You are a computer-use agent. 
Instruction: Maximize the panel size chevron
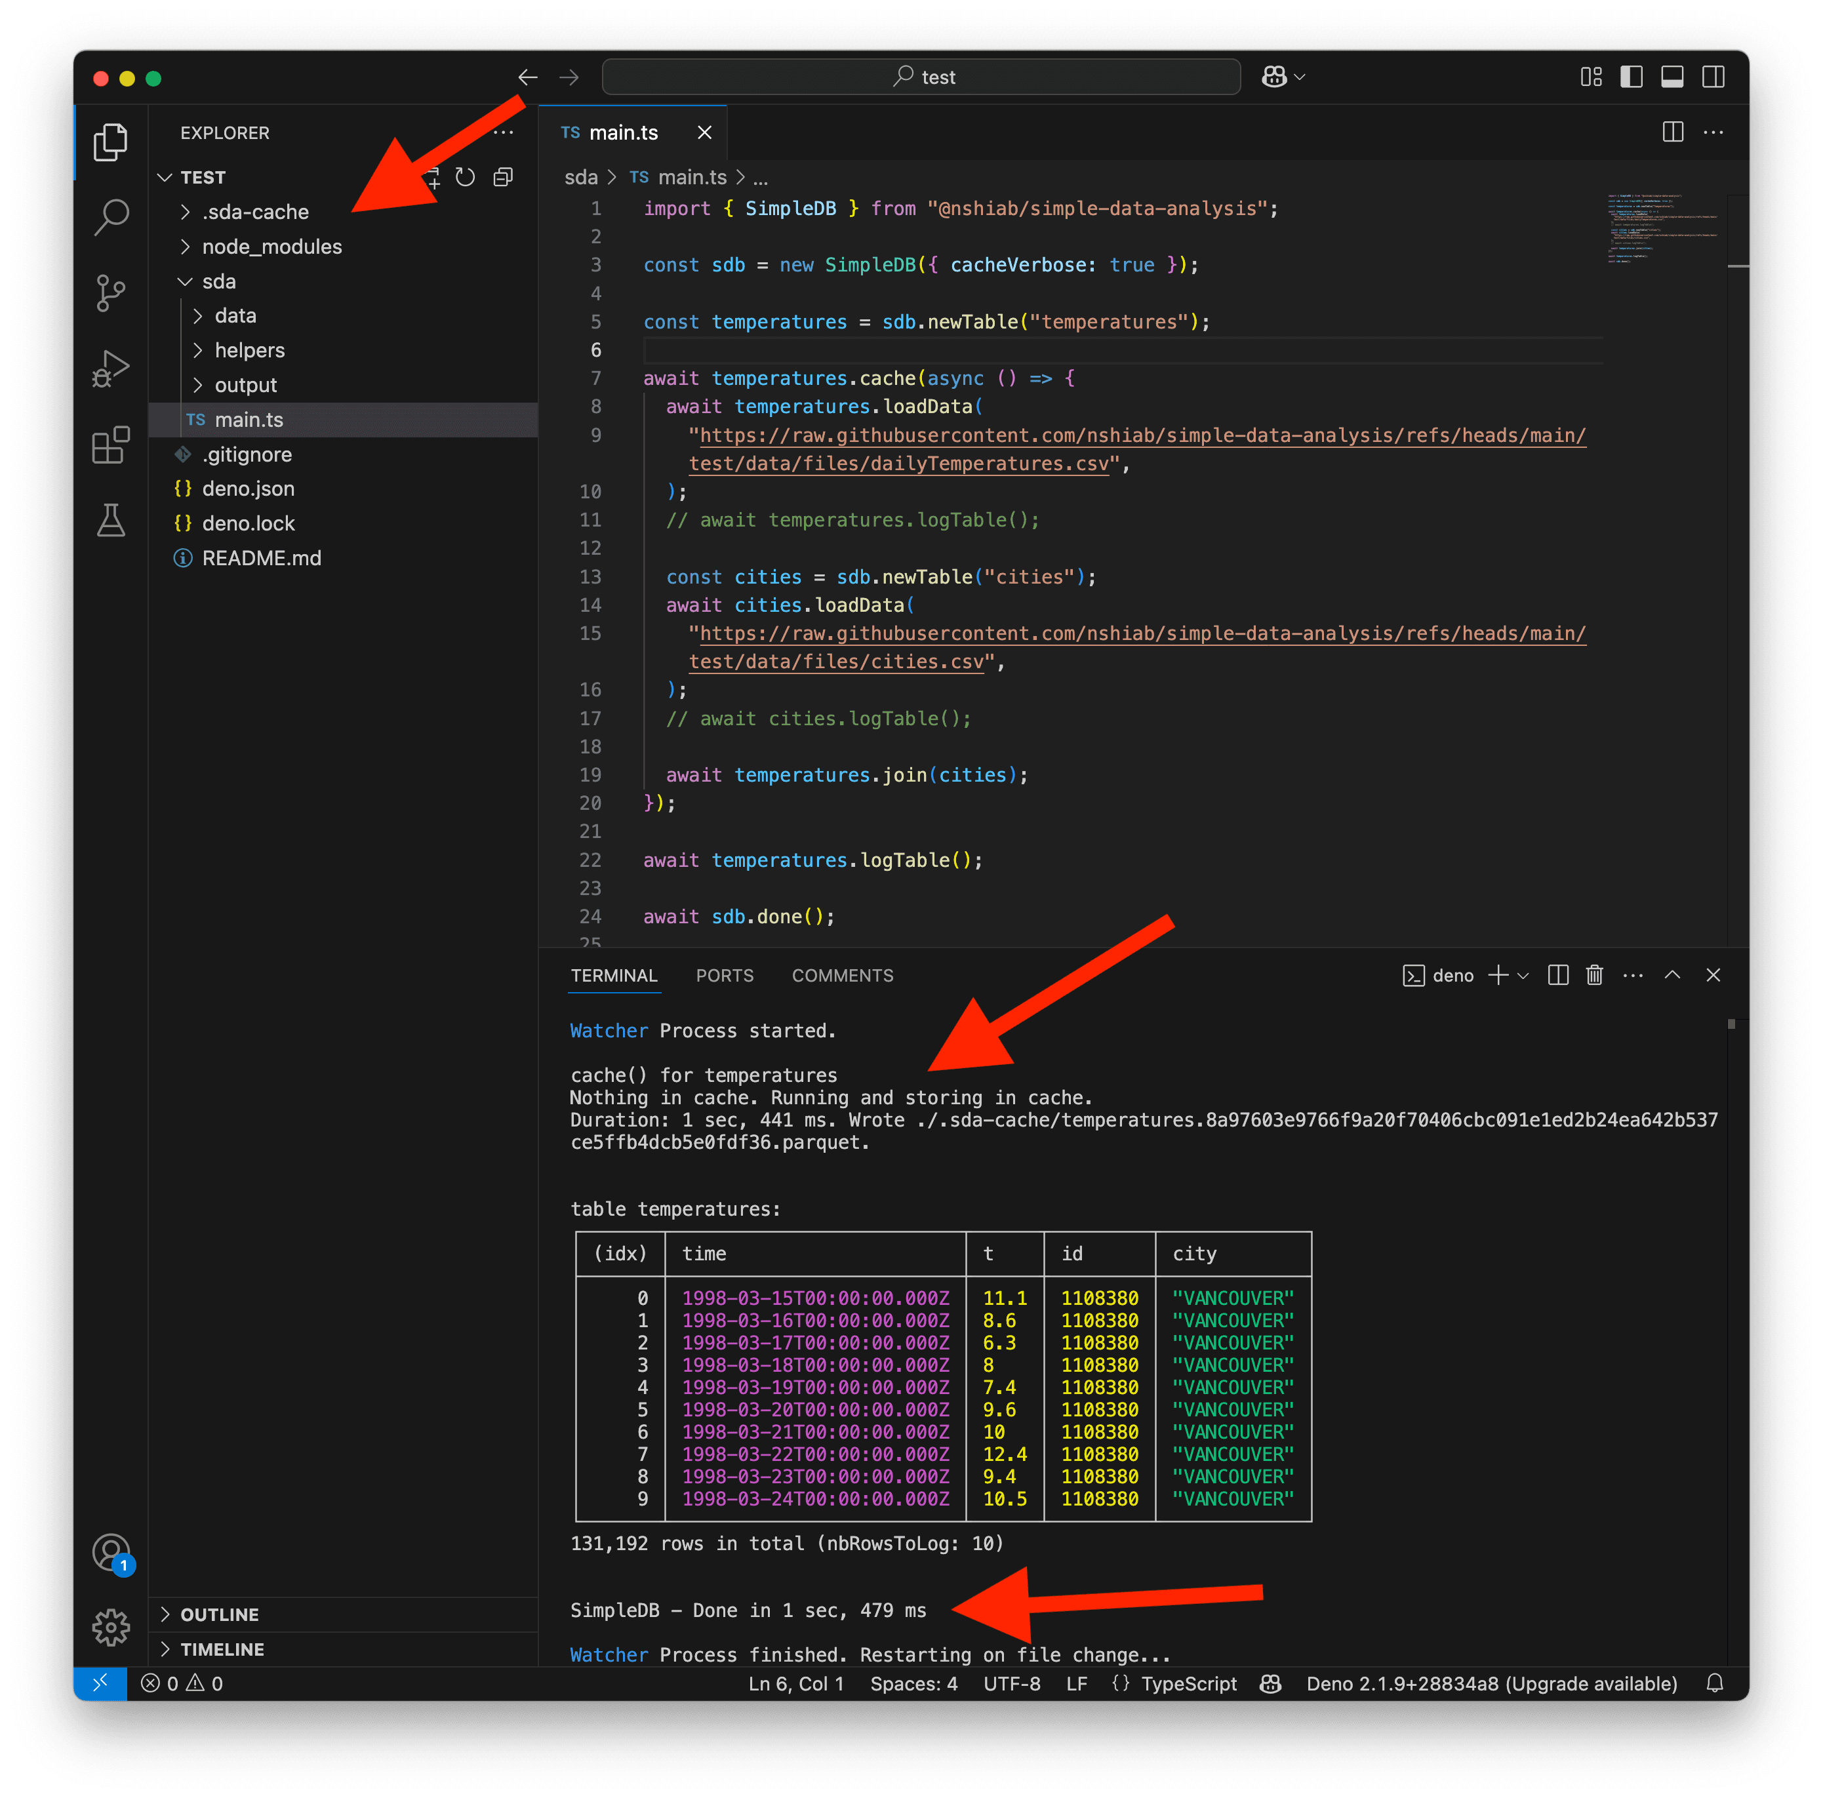point(1672,976)
